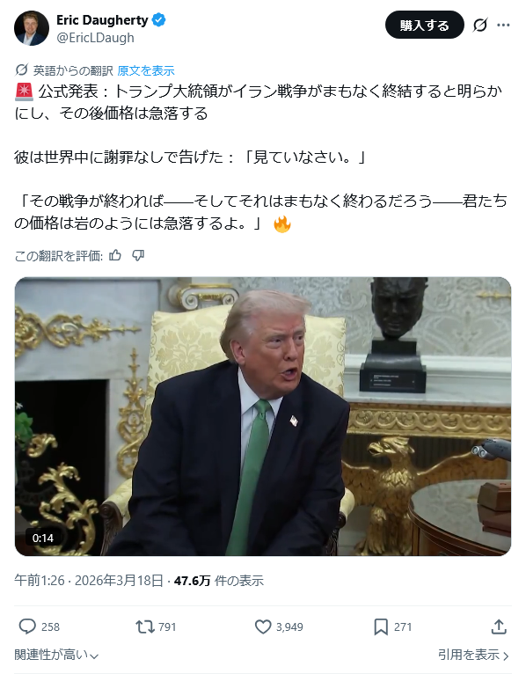Expand the 関連性が高い sort dropdown
This screenshot has width=526, height=674.
click(x=56, y=655)
